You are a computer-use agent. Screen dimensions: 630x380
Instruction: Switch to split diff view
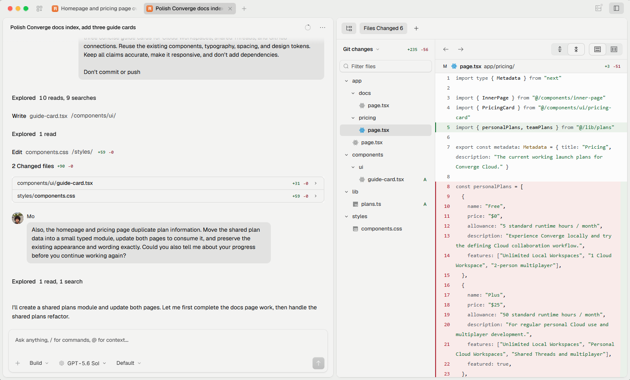(614, 49)
